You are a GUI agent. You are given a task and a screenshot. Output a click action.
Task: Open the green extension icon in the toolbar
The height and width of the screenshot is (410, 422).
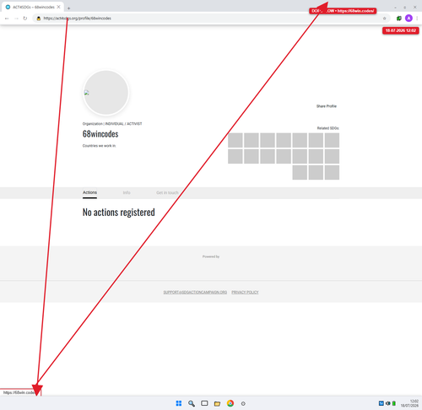pyautogui.click(x=399, y=19)
